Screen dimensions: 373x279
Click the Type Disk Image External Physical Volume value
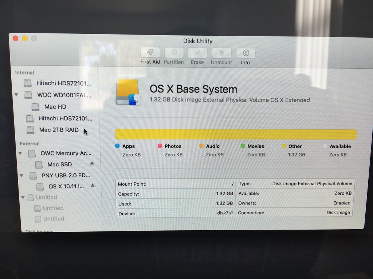click(x=312, y=183)
